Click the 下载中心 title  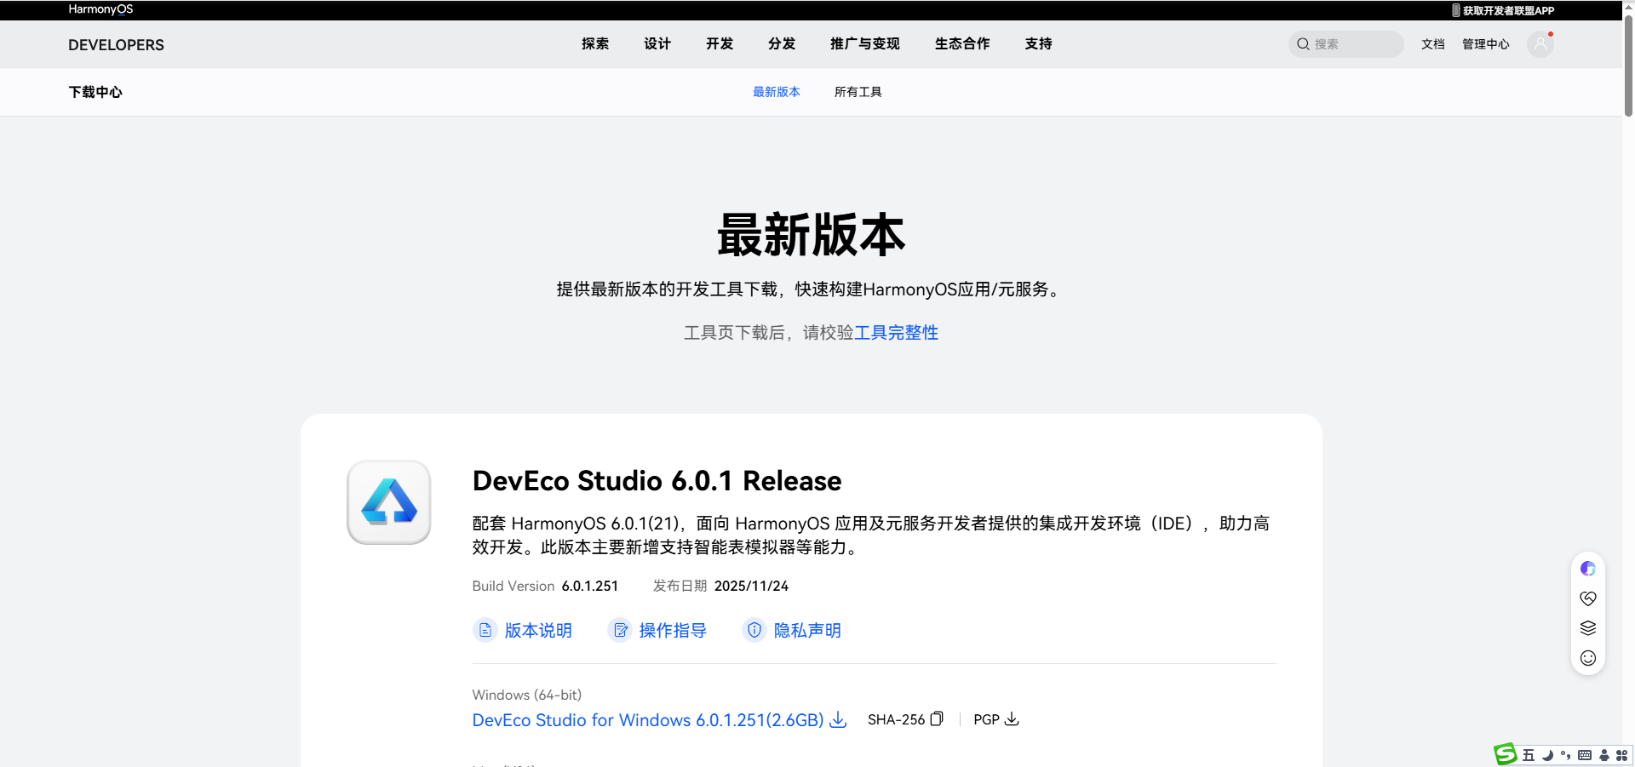(95, 92)
